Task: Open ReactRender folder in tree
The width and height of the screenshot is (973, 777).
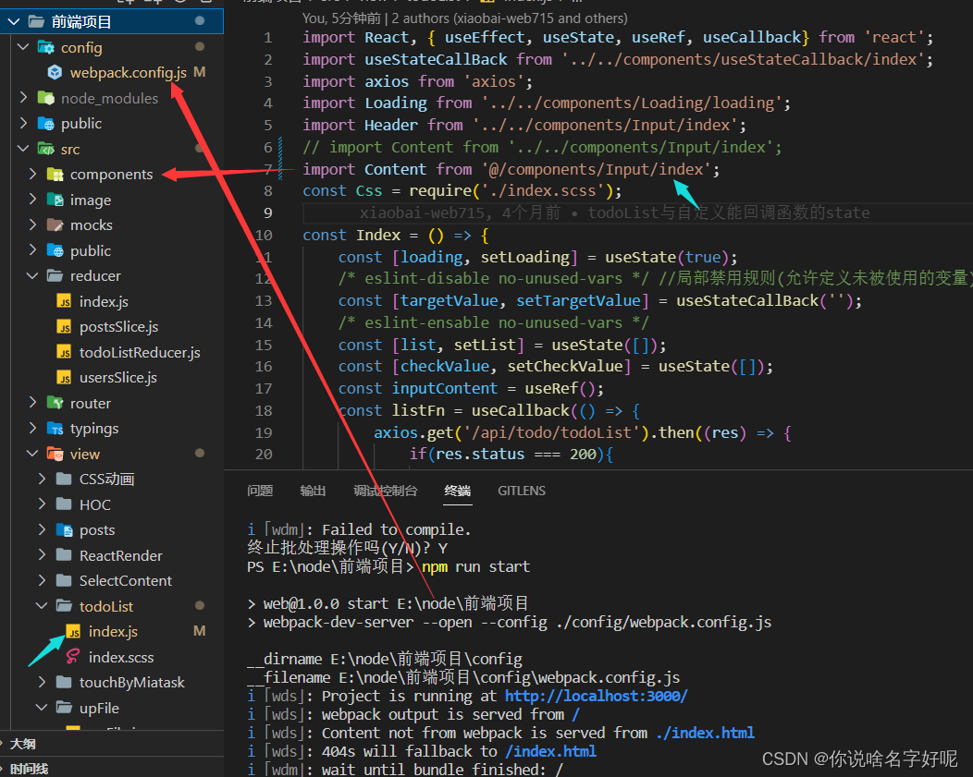Action: tap(120, 556)
